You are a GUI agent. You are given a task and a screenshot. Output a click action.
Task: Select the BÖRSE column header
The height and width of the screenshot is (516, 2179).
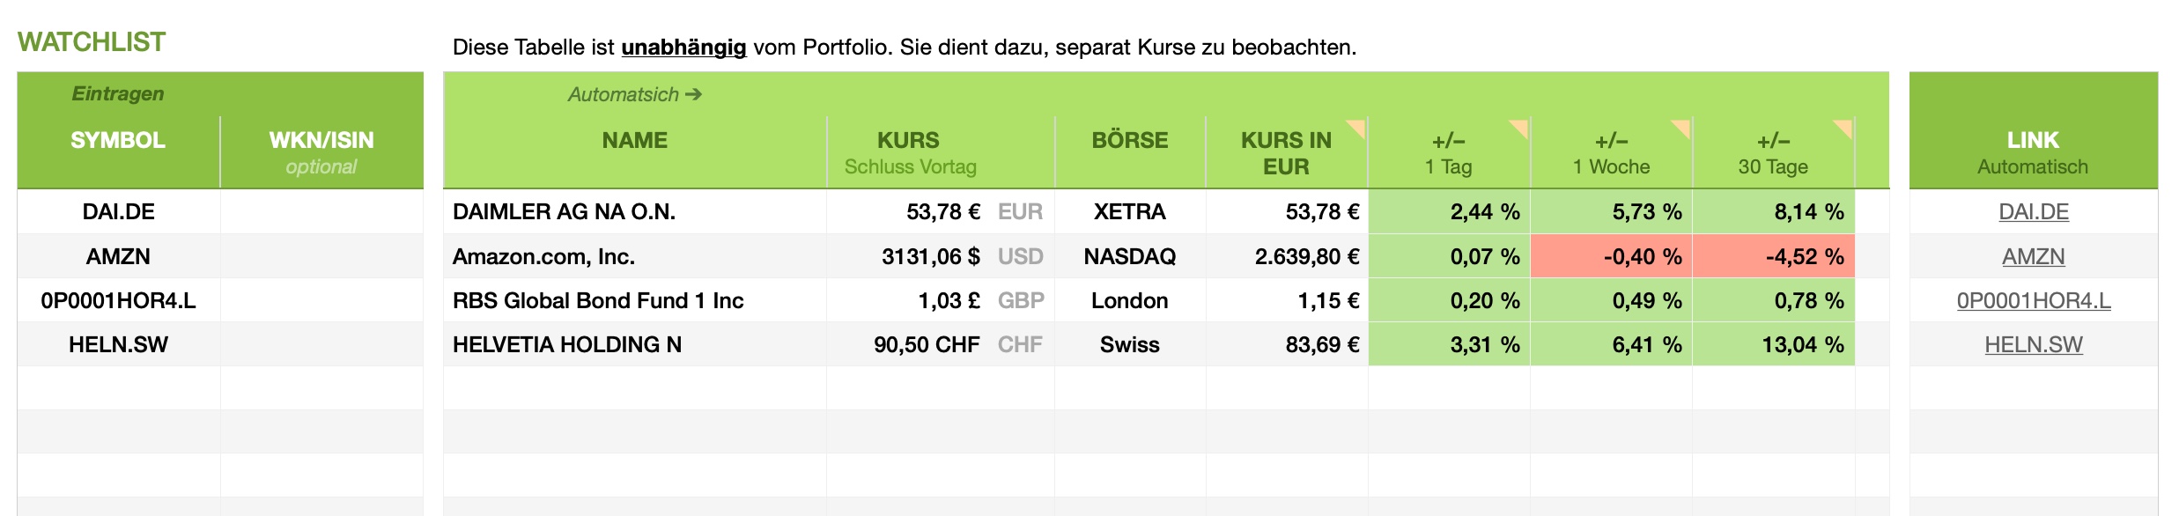pos(1129,141)
